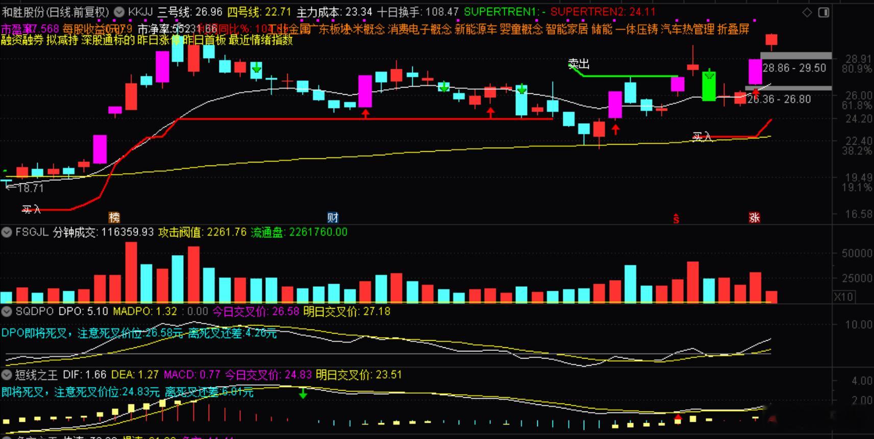Click the 攻击阀值: 2261.76 value
This screenshot has width=874, height=439.
203,232
